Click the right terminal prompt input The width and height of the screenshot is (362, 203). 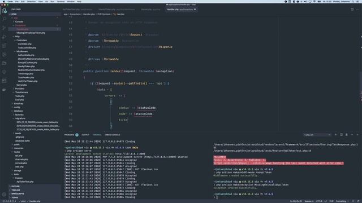coord(217,197)
